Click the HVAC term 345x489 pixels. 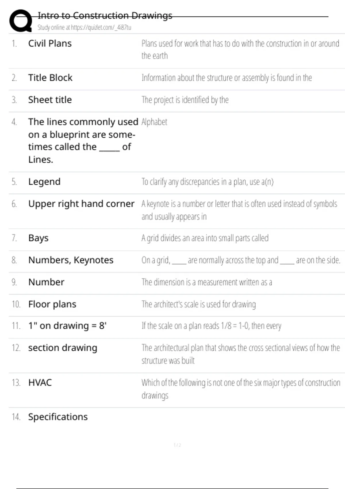[x=40, y=383]
